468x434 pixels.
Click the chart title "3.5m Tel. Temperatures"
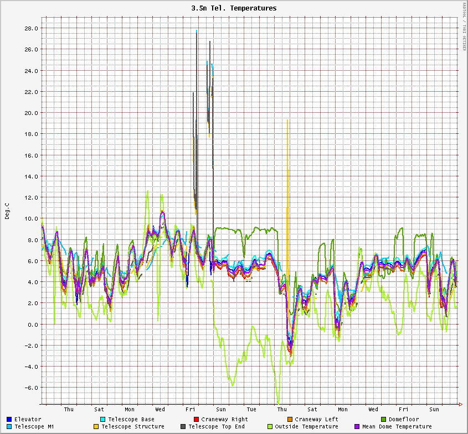click(x=234, y=8)
